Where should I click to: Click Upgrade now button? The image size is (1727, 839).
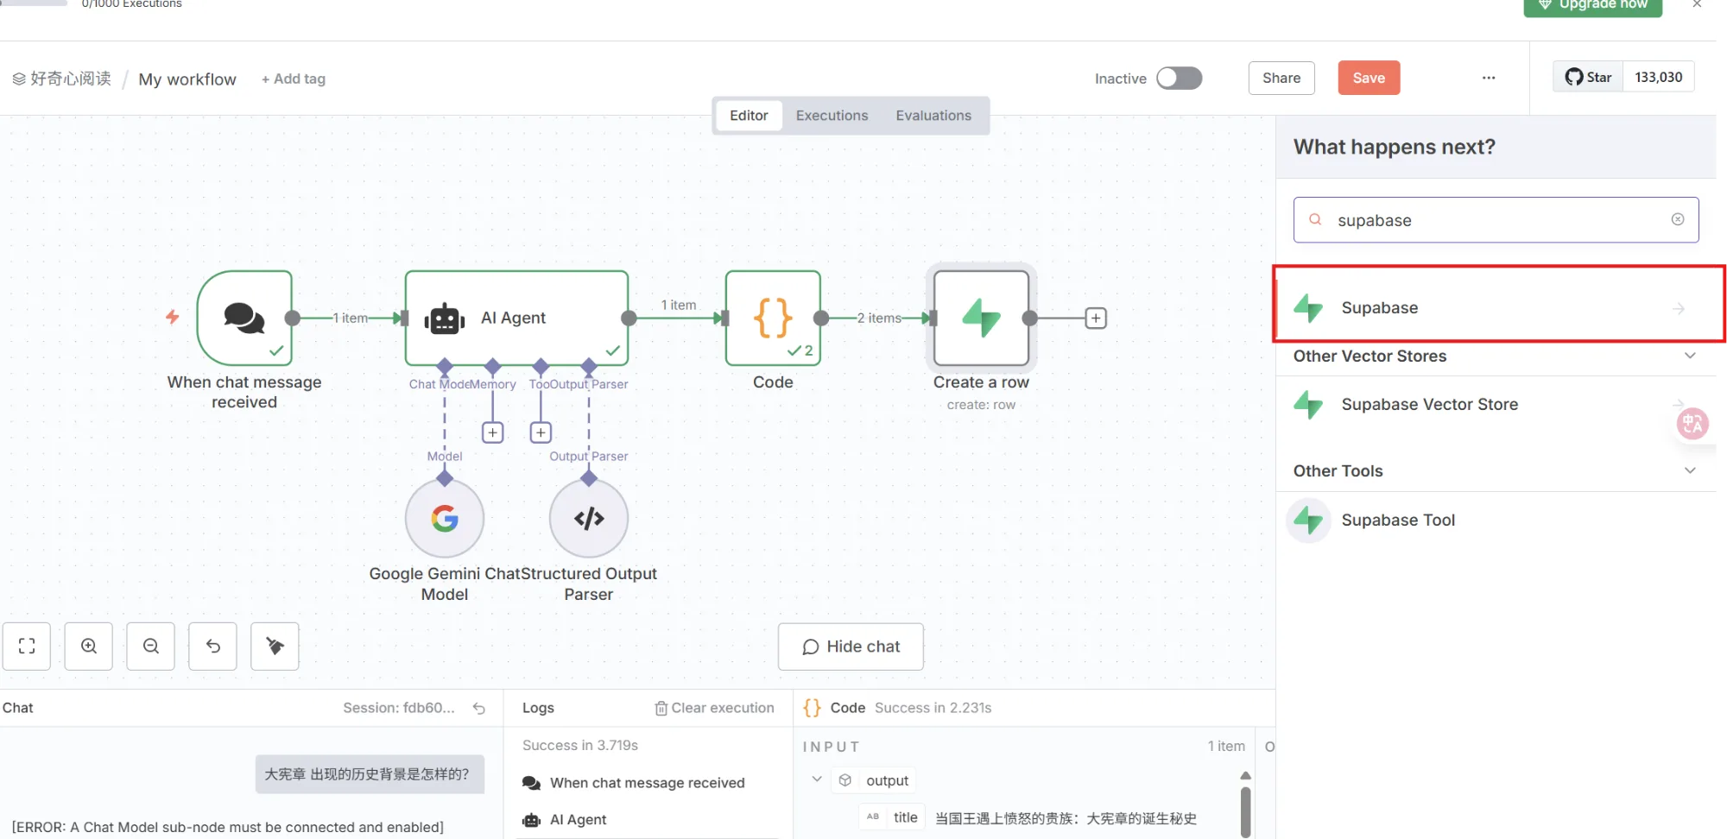pos(1592,6)
